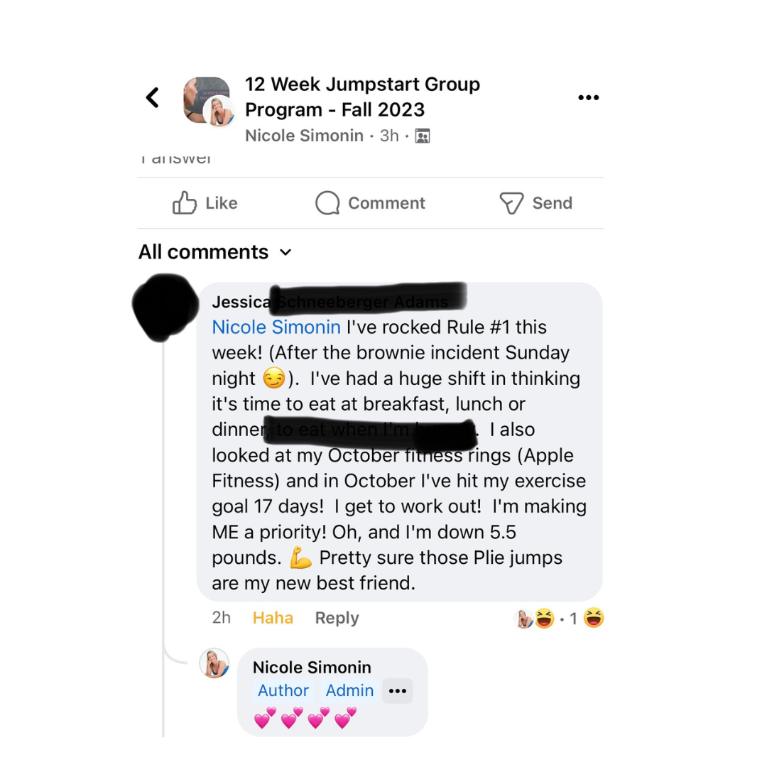
Task: Open the group avatar thumbnail in header
Action: [208, 102]
